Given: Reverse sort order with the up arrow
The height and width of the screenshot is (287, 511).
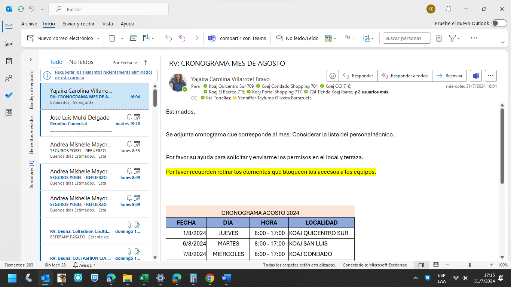Looking at the screenshot, I should point(146,62).
